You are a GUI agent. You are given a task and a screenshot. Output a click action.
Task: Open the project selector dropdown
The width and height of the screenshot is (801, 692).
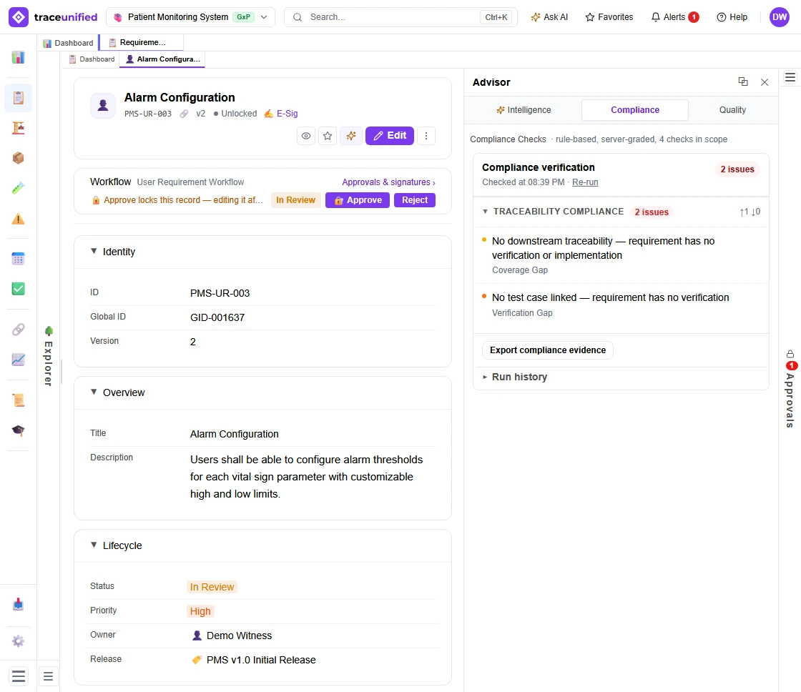point(190,17)
